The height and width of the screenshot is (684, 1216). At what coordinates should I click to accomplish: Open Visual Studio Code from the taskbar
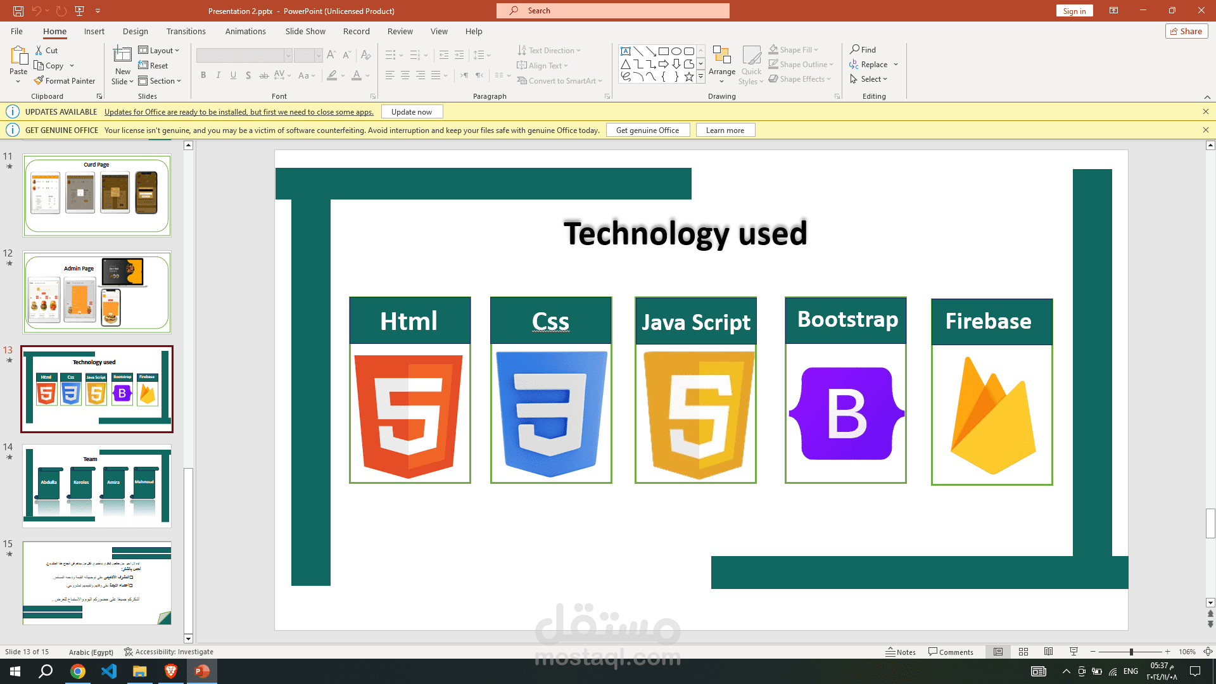coord(109,671)
